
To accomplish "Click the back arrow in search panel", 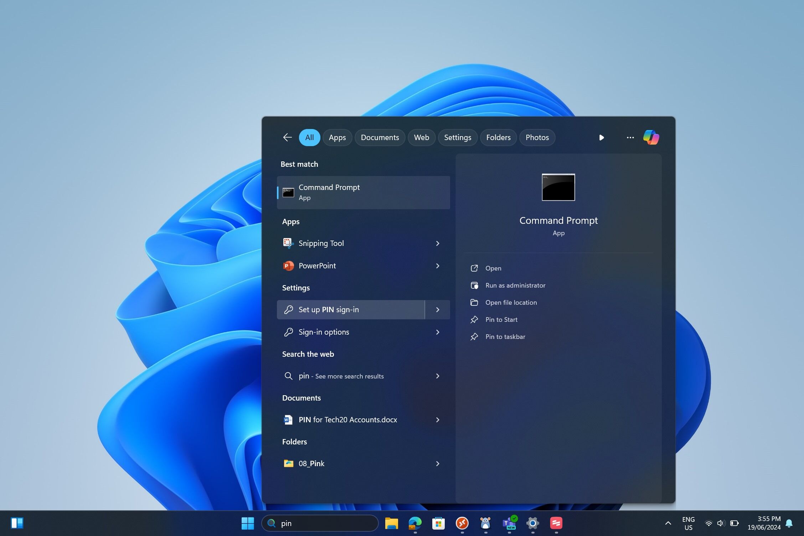I will tap(287, 138).
